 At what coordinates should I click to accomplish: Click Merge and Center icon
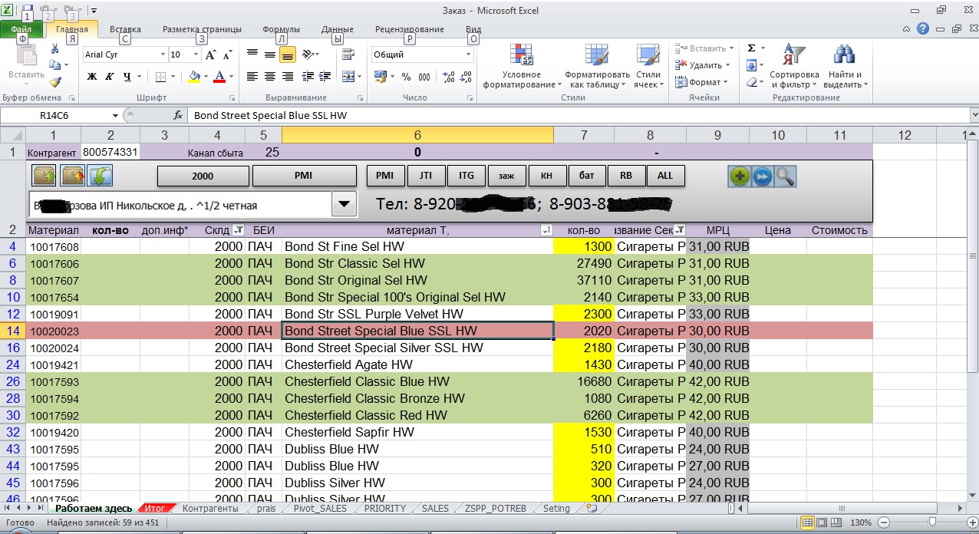click(x=348, y=77)
